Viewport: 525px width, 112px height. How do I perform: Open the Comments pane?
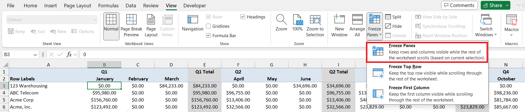[459, 5]
